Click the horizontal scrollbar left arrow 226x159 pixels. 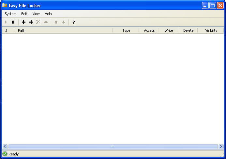click(5, 147)
